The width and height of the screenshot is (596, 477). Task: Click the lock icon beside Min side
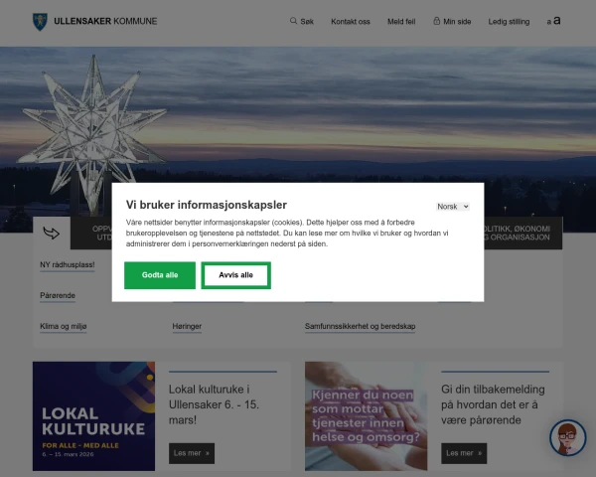(437, 21)
